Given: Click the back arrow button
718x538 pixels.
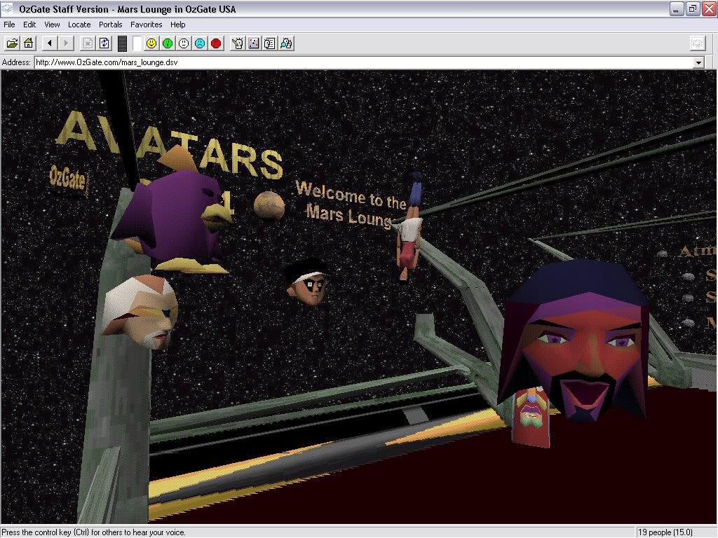Looking at the screenshot, I should click(49, 43).
